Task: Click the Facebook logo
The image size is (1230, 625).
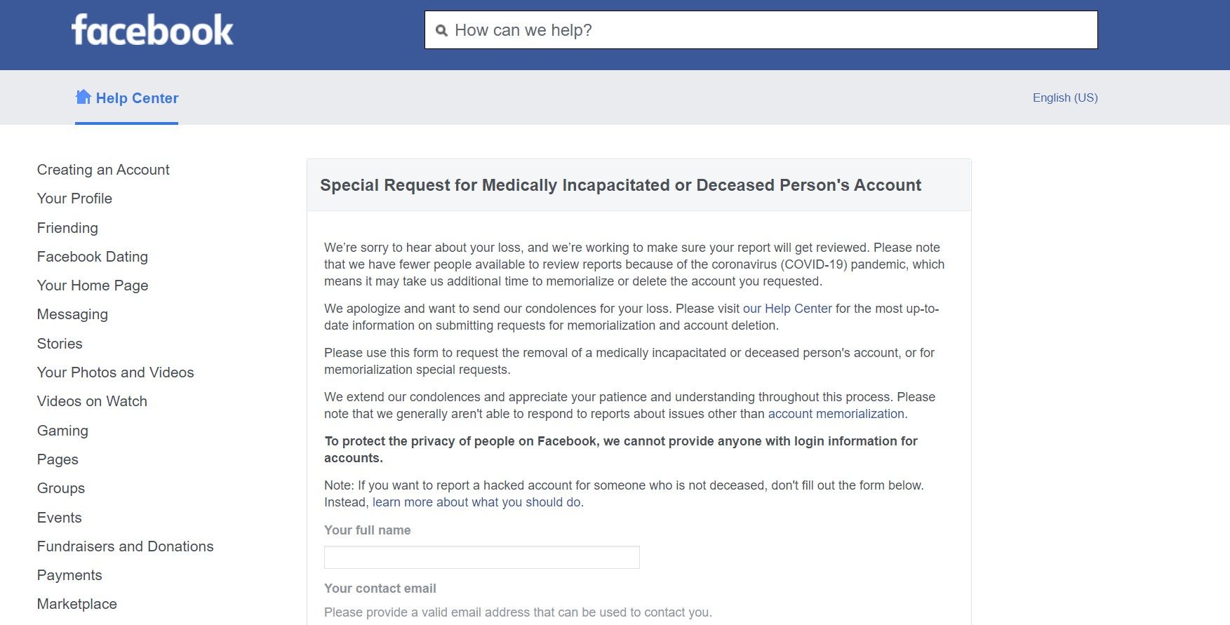Action: [x=152, y=30]
